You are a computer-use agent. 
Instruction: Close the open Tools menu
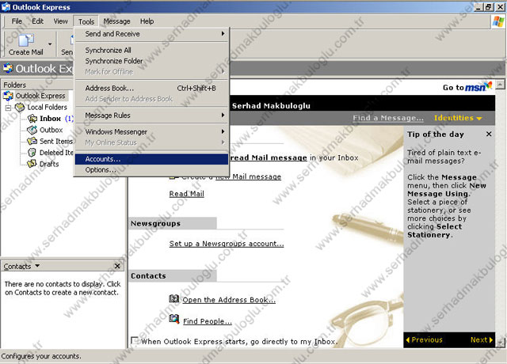point(86,21)
